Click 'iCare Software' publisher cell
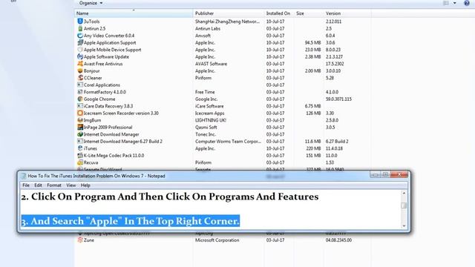 pyautogui.click(x=209, y=106)
